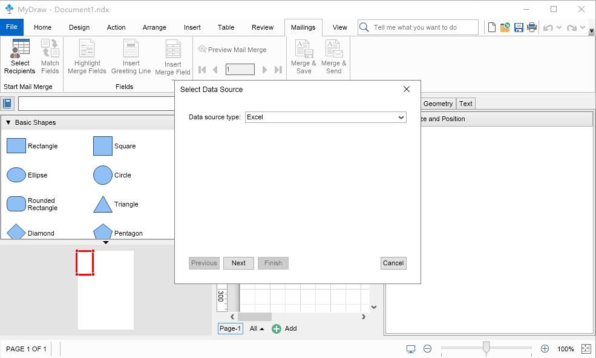This screenshot has width=596, height=358.
Task: Open the All pages list
Action: [x=257, y=328]
